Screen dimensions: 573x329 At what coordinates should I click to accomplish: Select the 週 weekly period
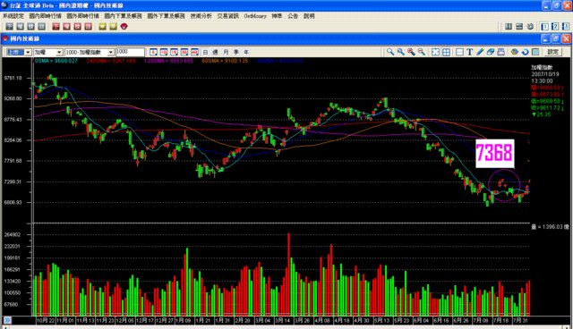216,52
